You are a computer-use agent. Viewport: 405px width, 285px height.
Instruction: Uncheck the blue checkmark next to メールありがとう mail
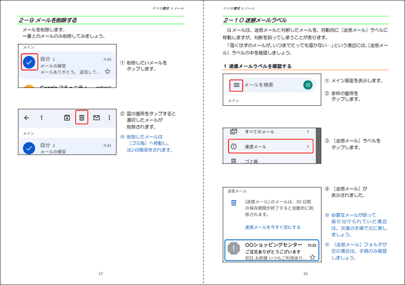pyautogui.click(x=29, y=62)
